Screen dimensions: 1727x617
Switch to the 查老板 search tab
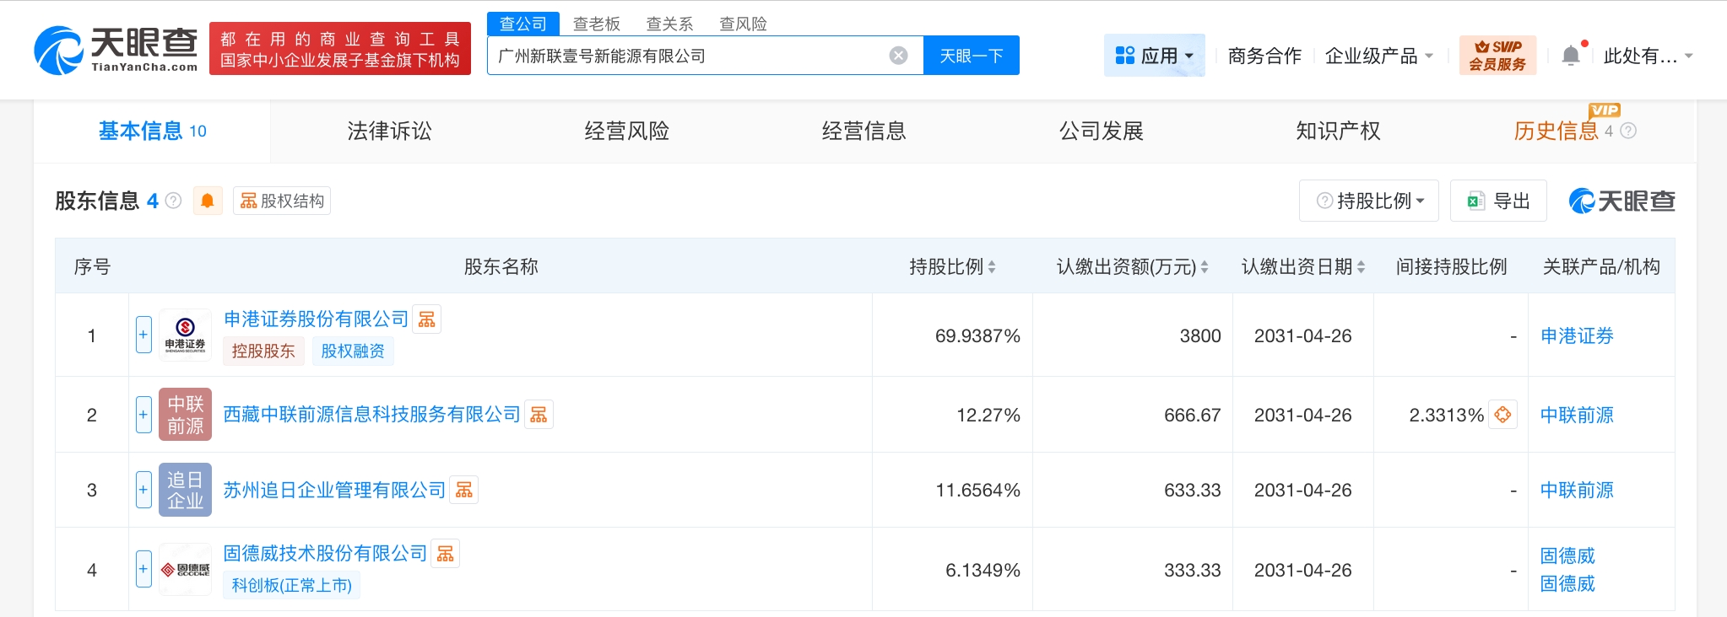pos(597,24)
